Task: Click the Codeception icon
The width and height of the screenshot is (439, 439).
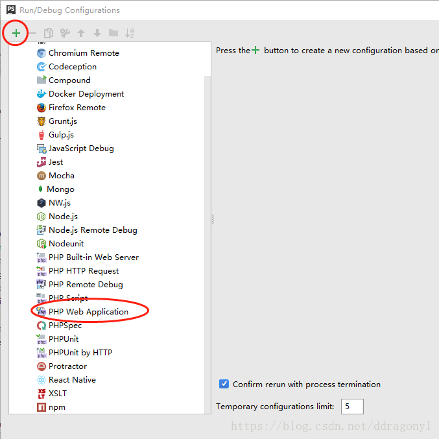Action: pyautogui.click(x=42, y=67)
